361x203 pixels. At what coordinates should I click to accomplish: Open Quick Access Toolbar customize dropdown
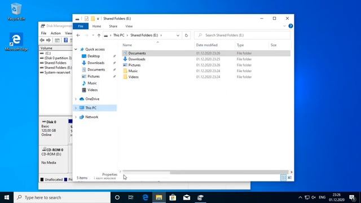(98, 19)
